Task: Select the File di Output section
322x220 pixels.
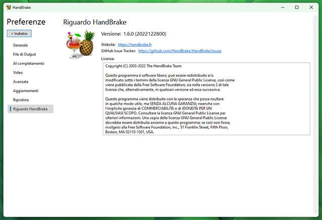Action: tap(25, 54)
